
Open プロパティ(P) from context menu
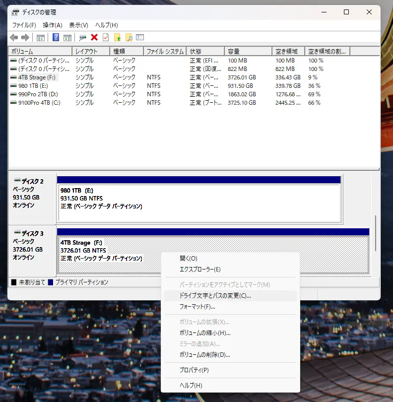pos(230,370)
